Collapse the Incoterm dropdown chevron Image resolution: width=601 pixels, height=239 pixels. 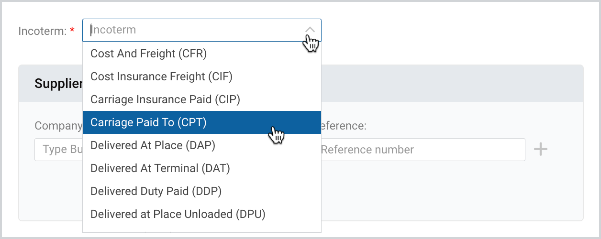[310, 30]
